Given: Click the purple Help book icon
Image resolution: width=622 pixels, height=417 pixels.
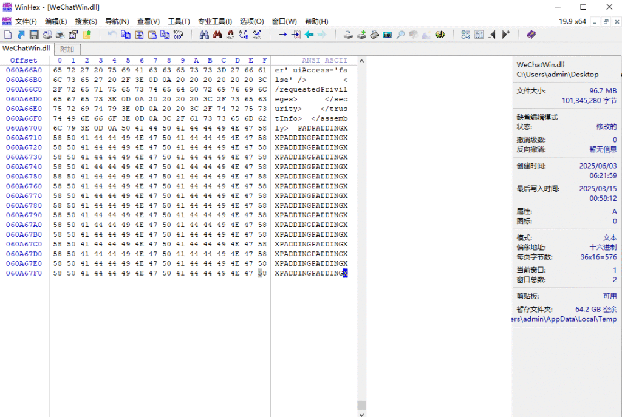Looking at the screenshot, I should tap(531, 35).
